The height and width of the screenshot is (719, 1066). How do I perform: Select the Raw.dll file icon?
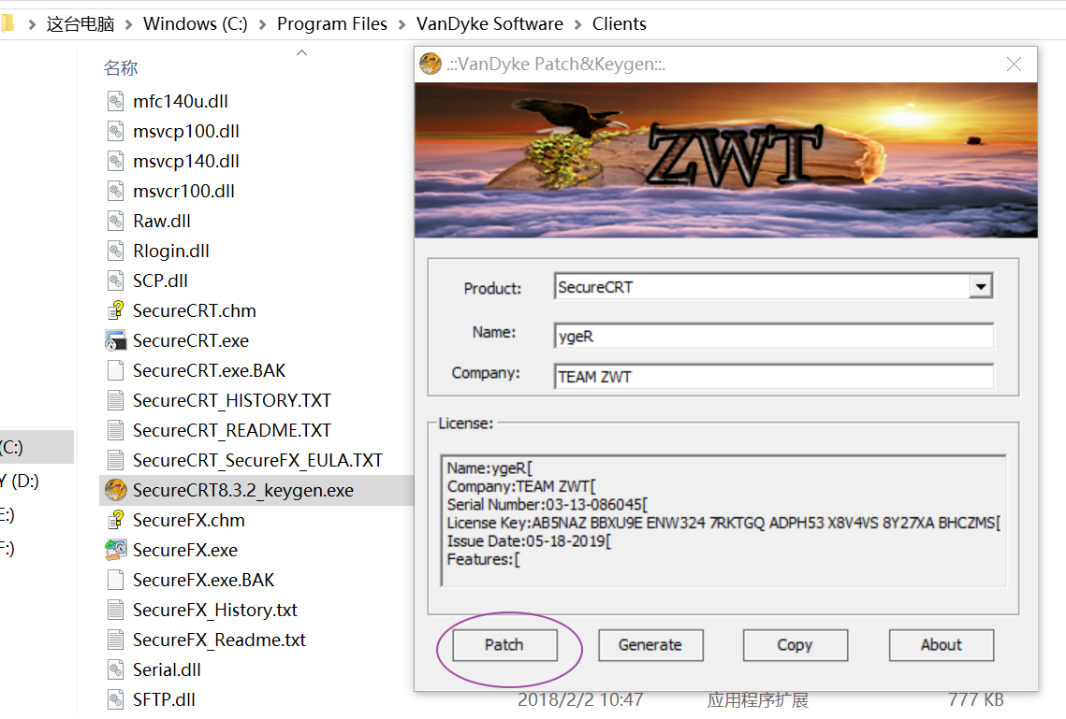[x=113, y=220]
